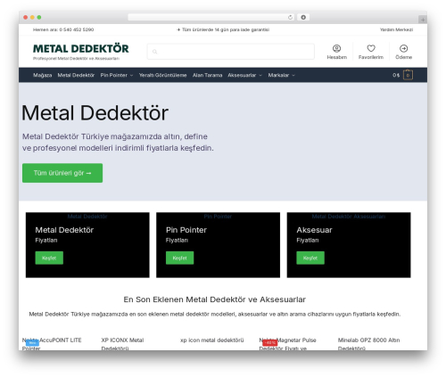Expand the Aksesuarlar dropdown menu

pos(244,75)
